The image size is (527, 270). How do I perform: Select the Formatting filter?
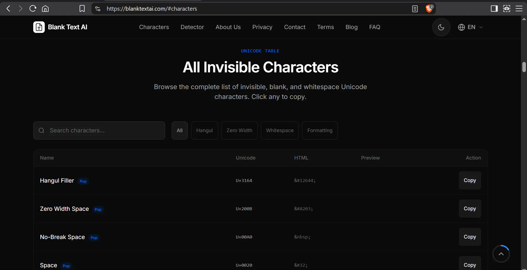click(320, 130)
